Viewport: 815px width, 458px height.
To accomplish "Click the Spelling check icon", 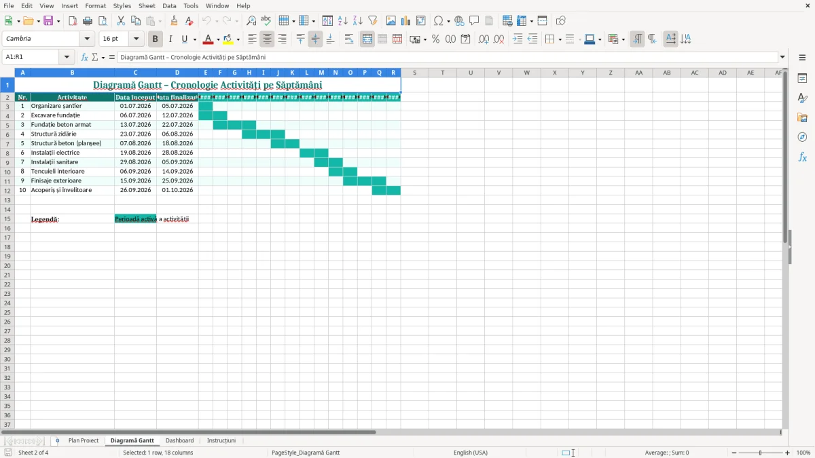I will (x=266, y=21).
